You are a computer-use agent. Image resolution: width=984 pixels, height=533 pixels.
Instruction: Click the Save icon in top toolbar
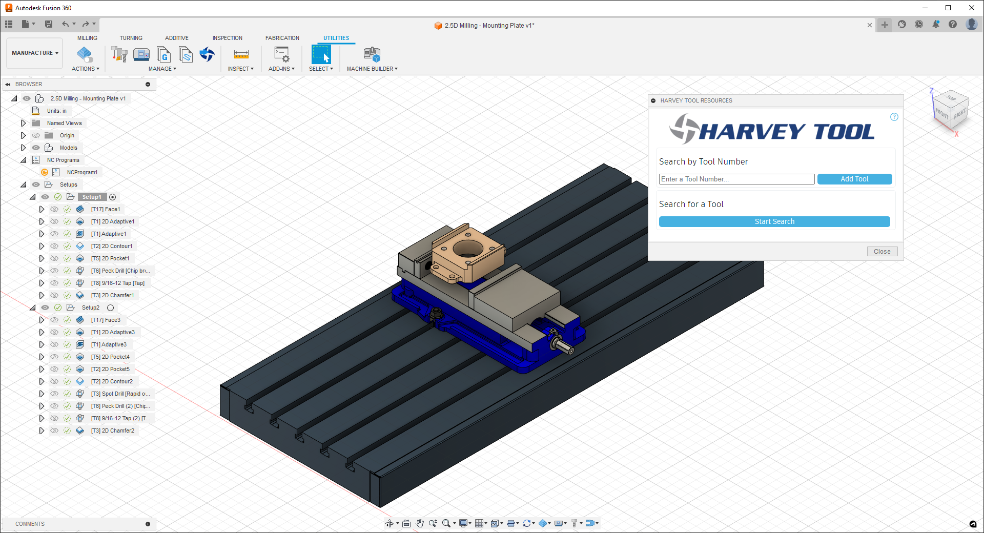coord(49,24)
